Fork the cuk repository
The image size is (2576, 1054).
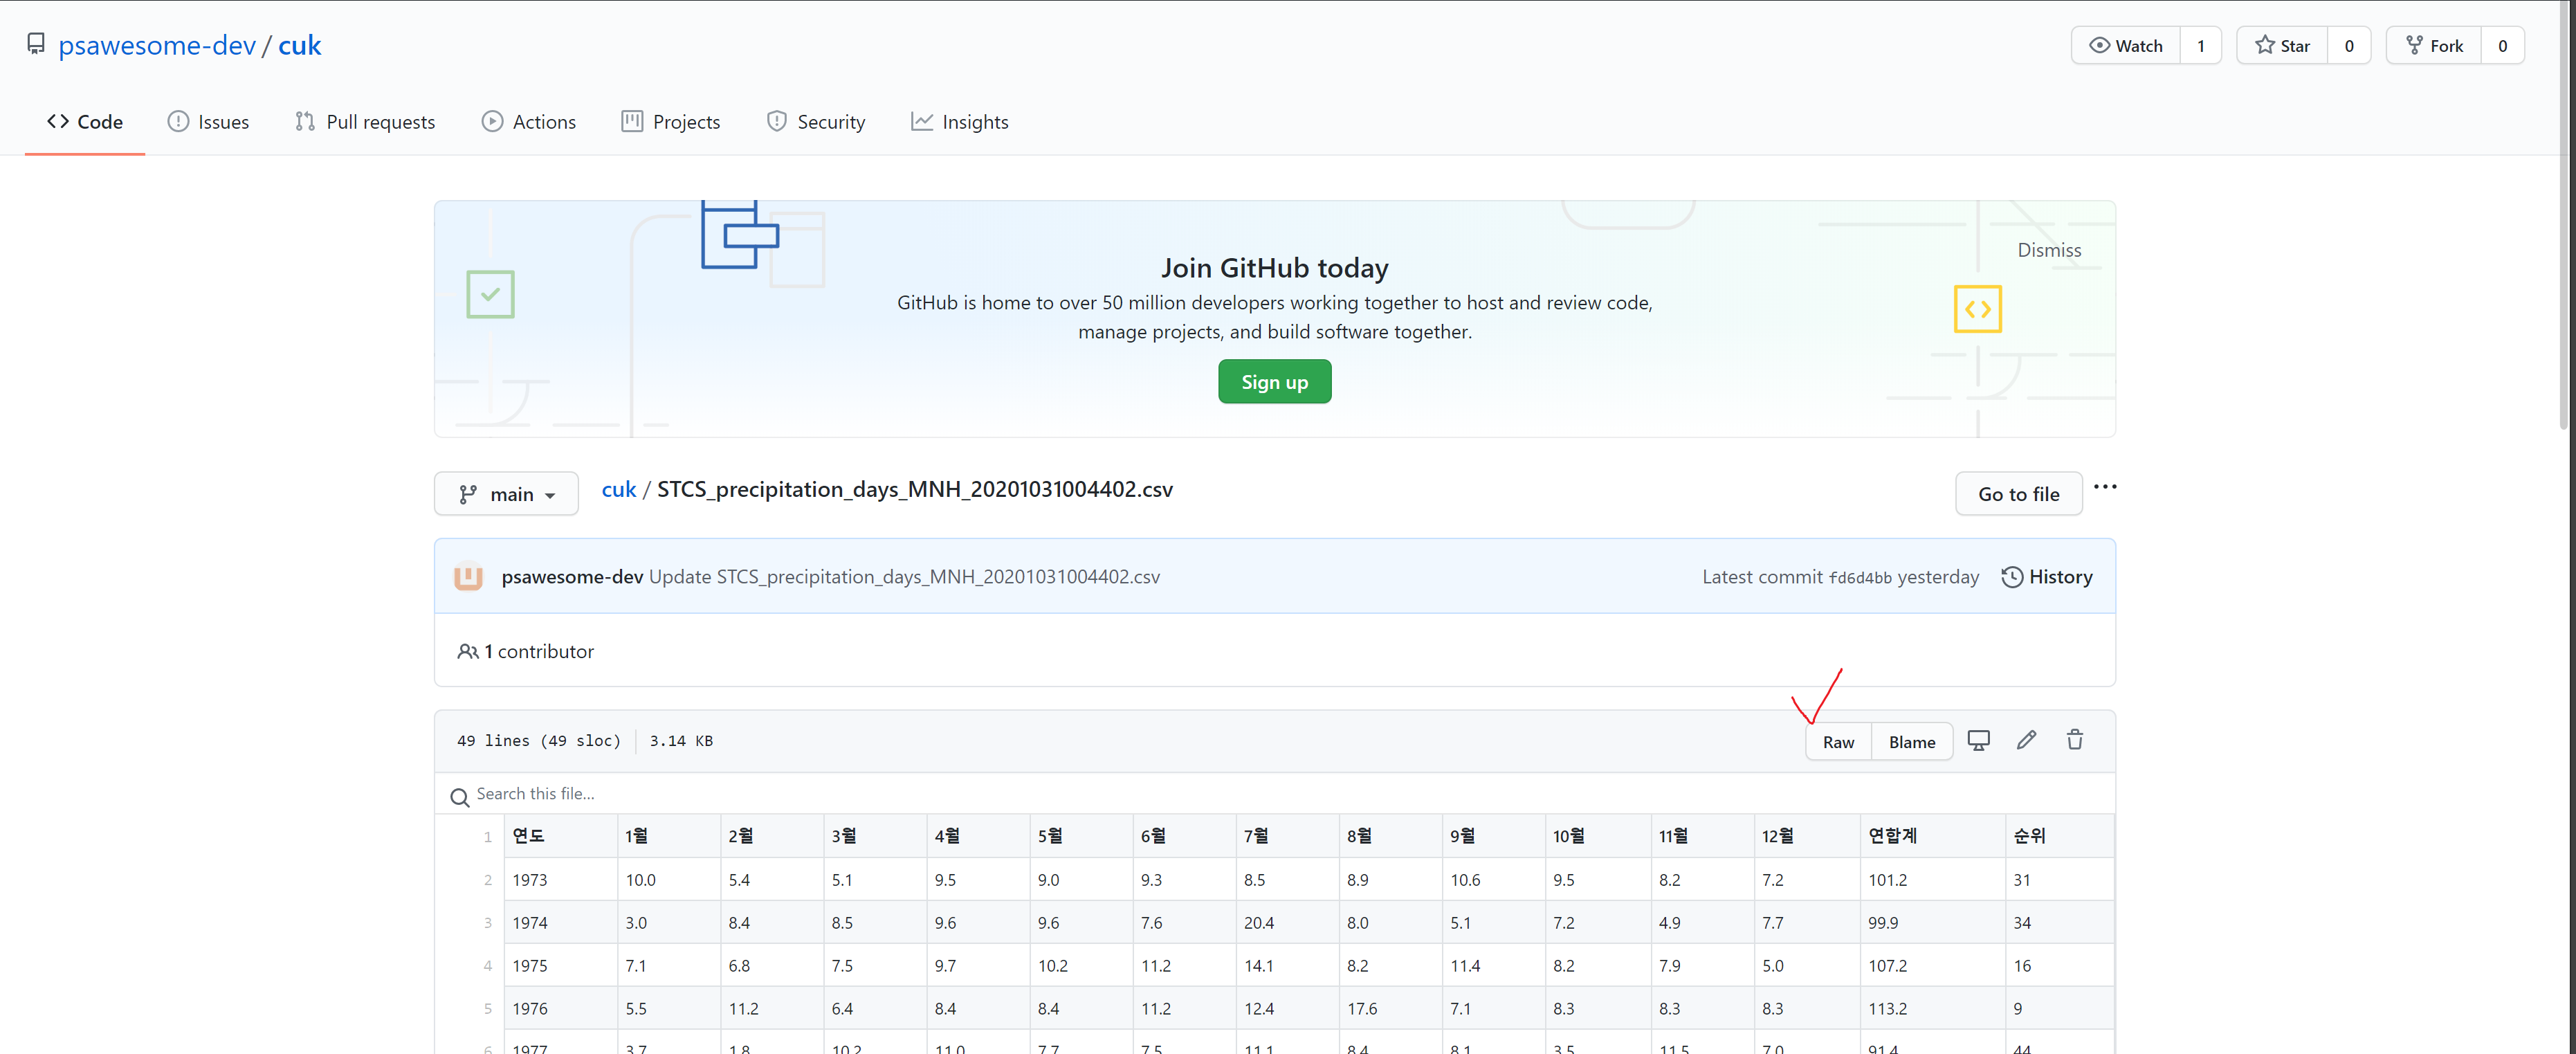click(2434, 46)
